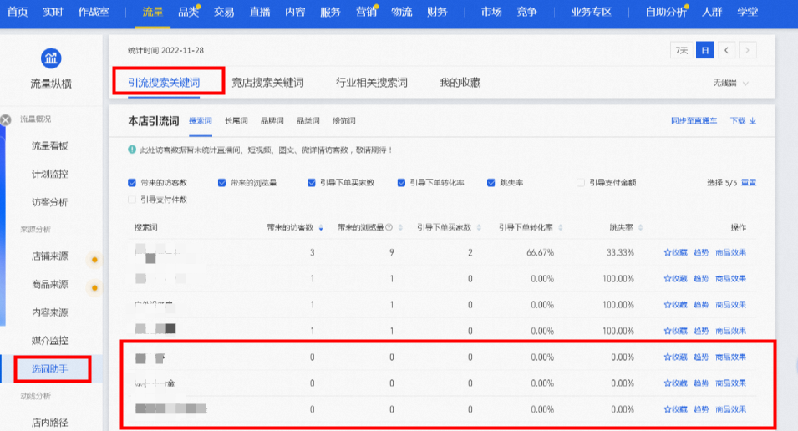Open 流量看板 in sidebar
This screenshot has width=798, height=431.
50,146
